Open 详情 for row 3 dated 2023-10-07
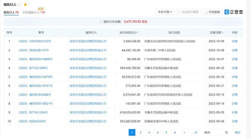 (235, 59)
